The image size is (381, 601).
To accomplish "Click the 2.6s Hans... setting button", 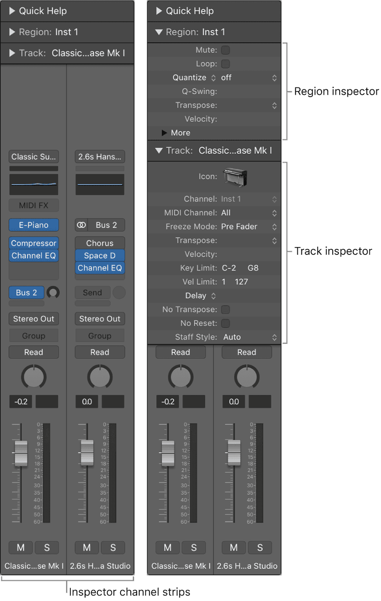I will [x=100, y=157].
